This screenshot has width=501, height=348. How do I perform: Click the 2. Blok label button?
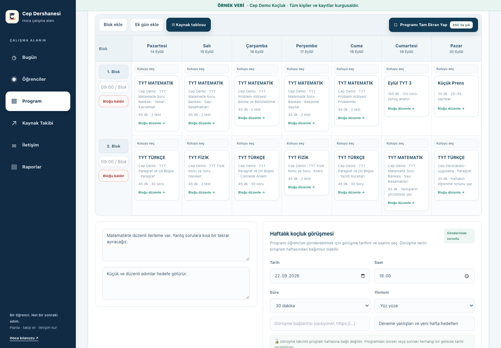(x=113, y=146)
